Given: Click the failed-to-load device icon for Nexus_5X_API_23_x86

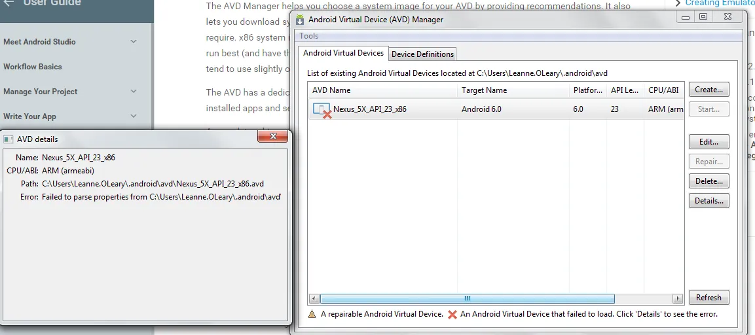Looking at the screenshot, I should [322, 110].
